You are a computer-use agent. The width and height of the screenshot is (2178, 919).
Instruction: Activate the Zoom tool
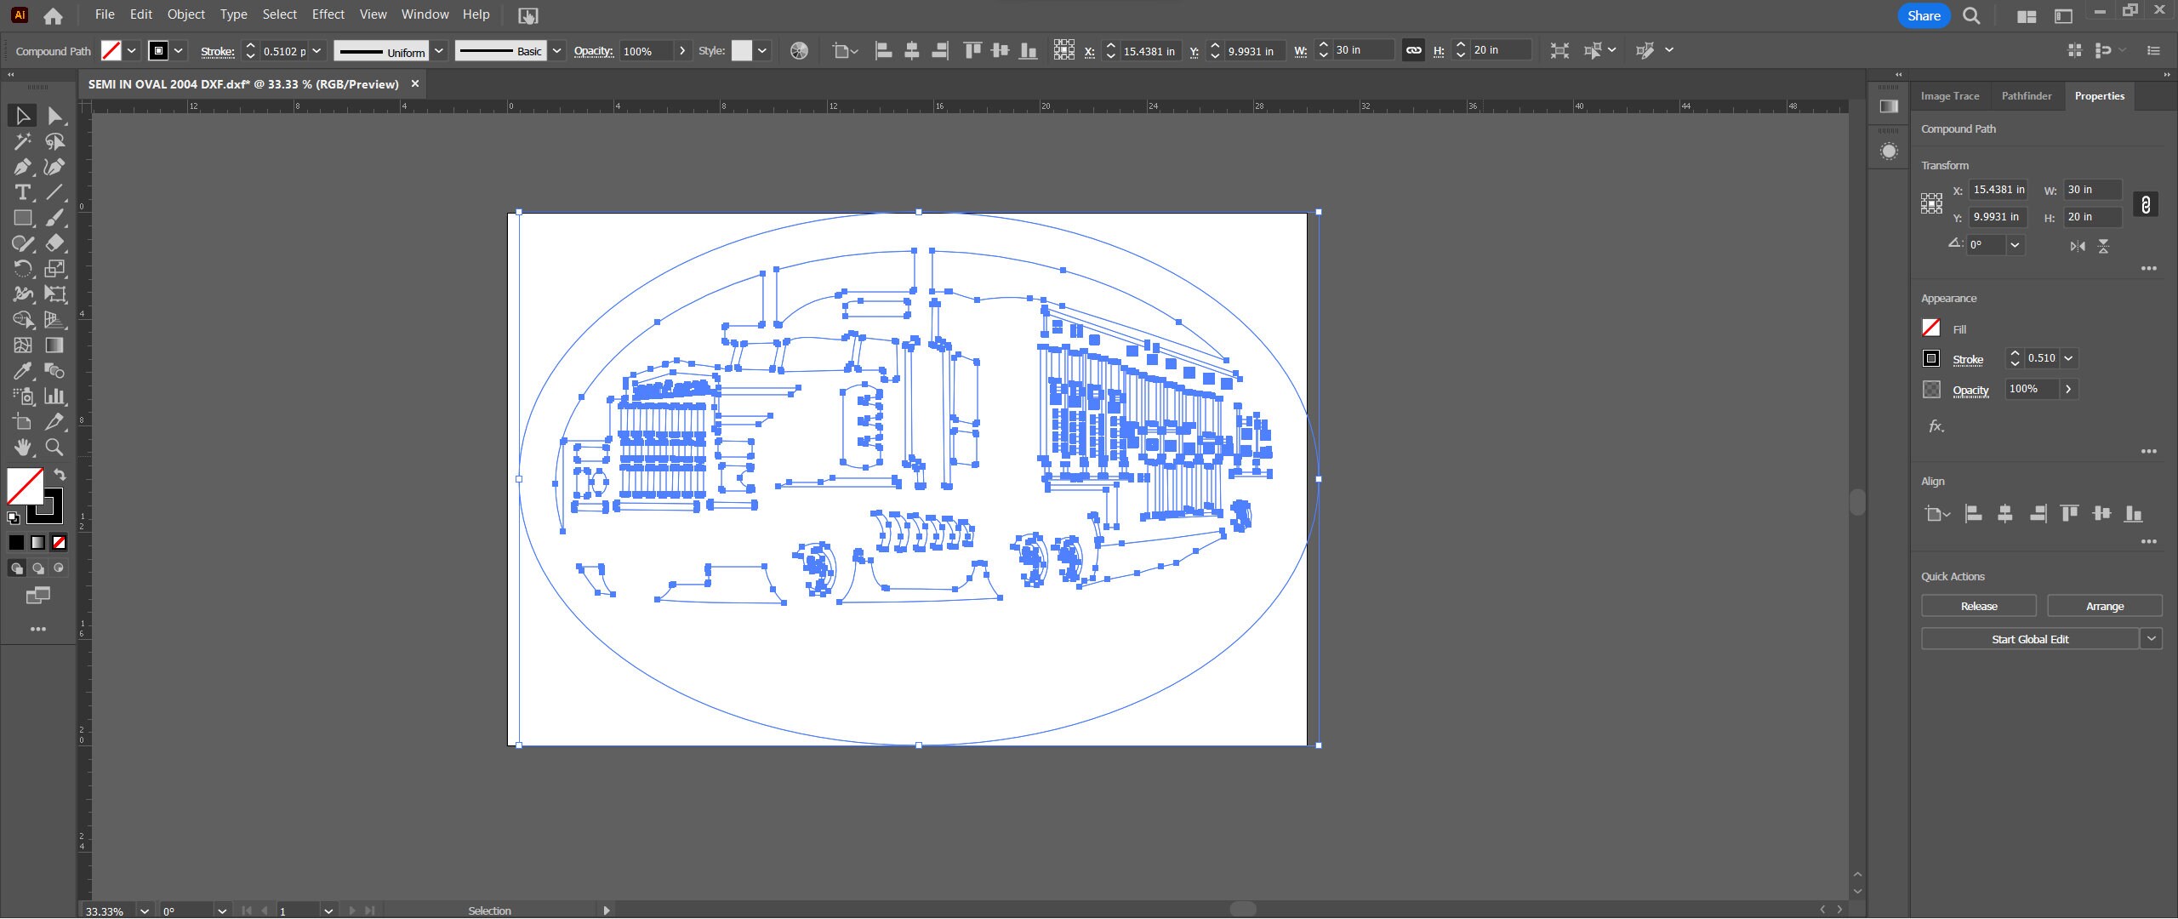[54, 448]
